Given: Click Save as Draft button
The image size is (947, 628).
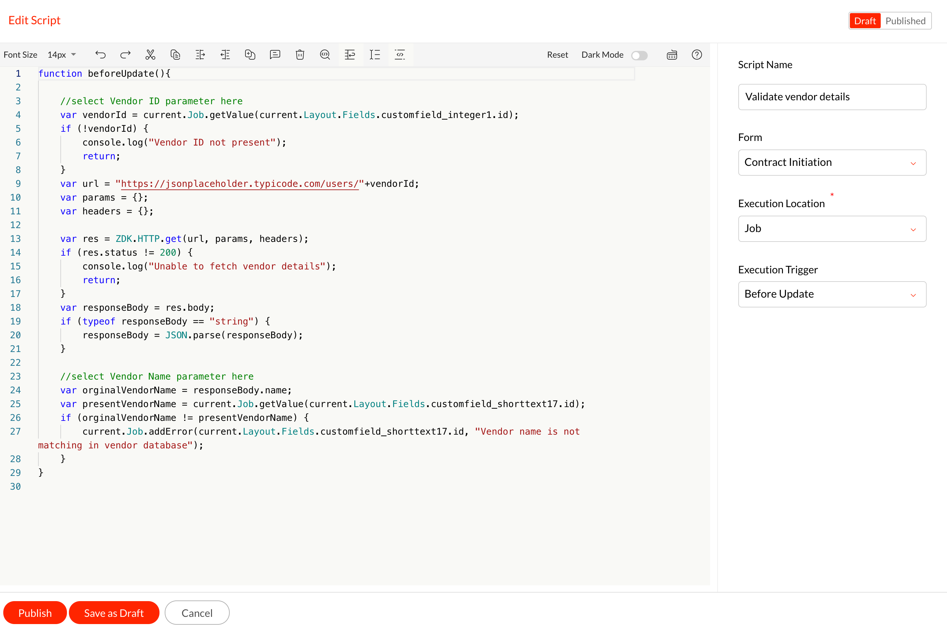Looking at the screenshot, I should point(114,613).
